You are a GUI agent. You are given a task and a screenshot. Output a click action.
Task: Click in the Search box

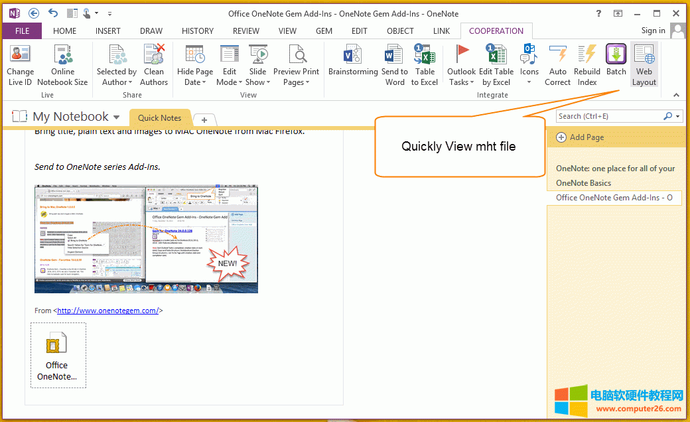pyautogui.click(x=610, y=115)
